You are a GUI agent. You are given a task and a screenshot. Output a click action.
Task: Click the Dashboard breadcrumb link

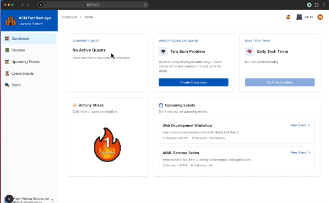pyautogui.click(x=69, y=17)
